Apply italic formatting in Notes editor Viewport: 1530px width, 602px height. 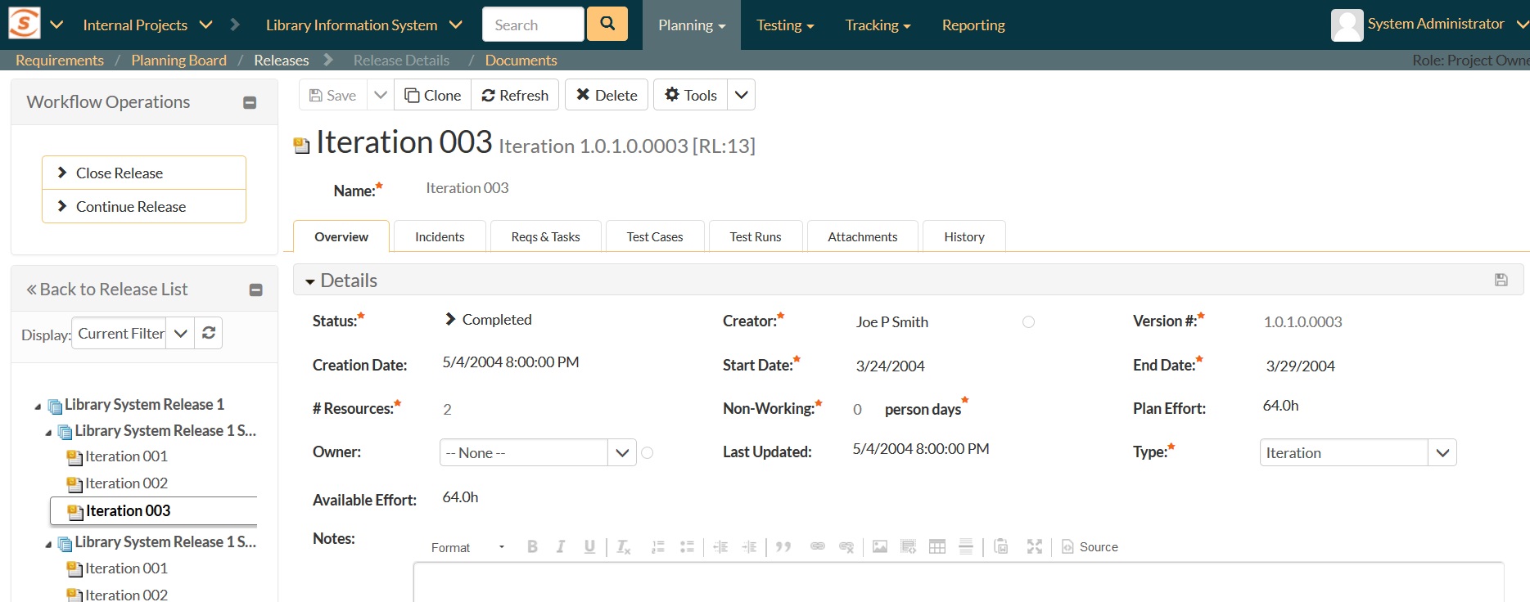click(x=561, y=546)
